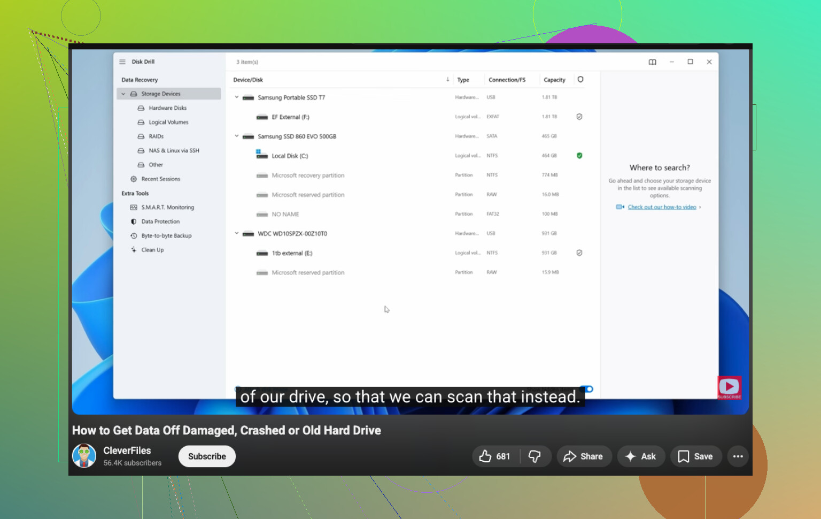Open the more actions ellipsis menu
Screen dimensions: 821x519
pos(738,456)
